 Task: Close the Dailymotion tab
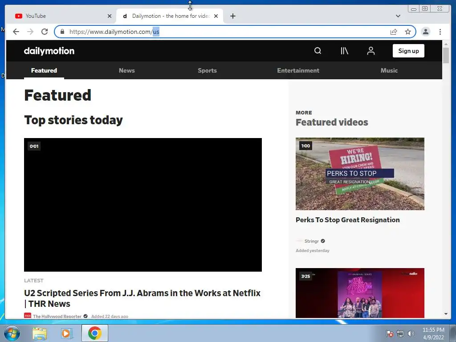coord(216,16)
